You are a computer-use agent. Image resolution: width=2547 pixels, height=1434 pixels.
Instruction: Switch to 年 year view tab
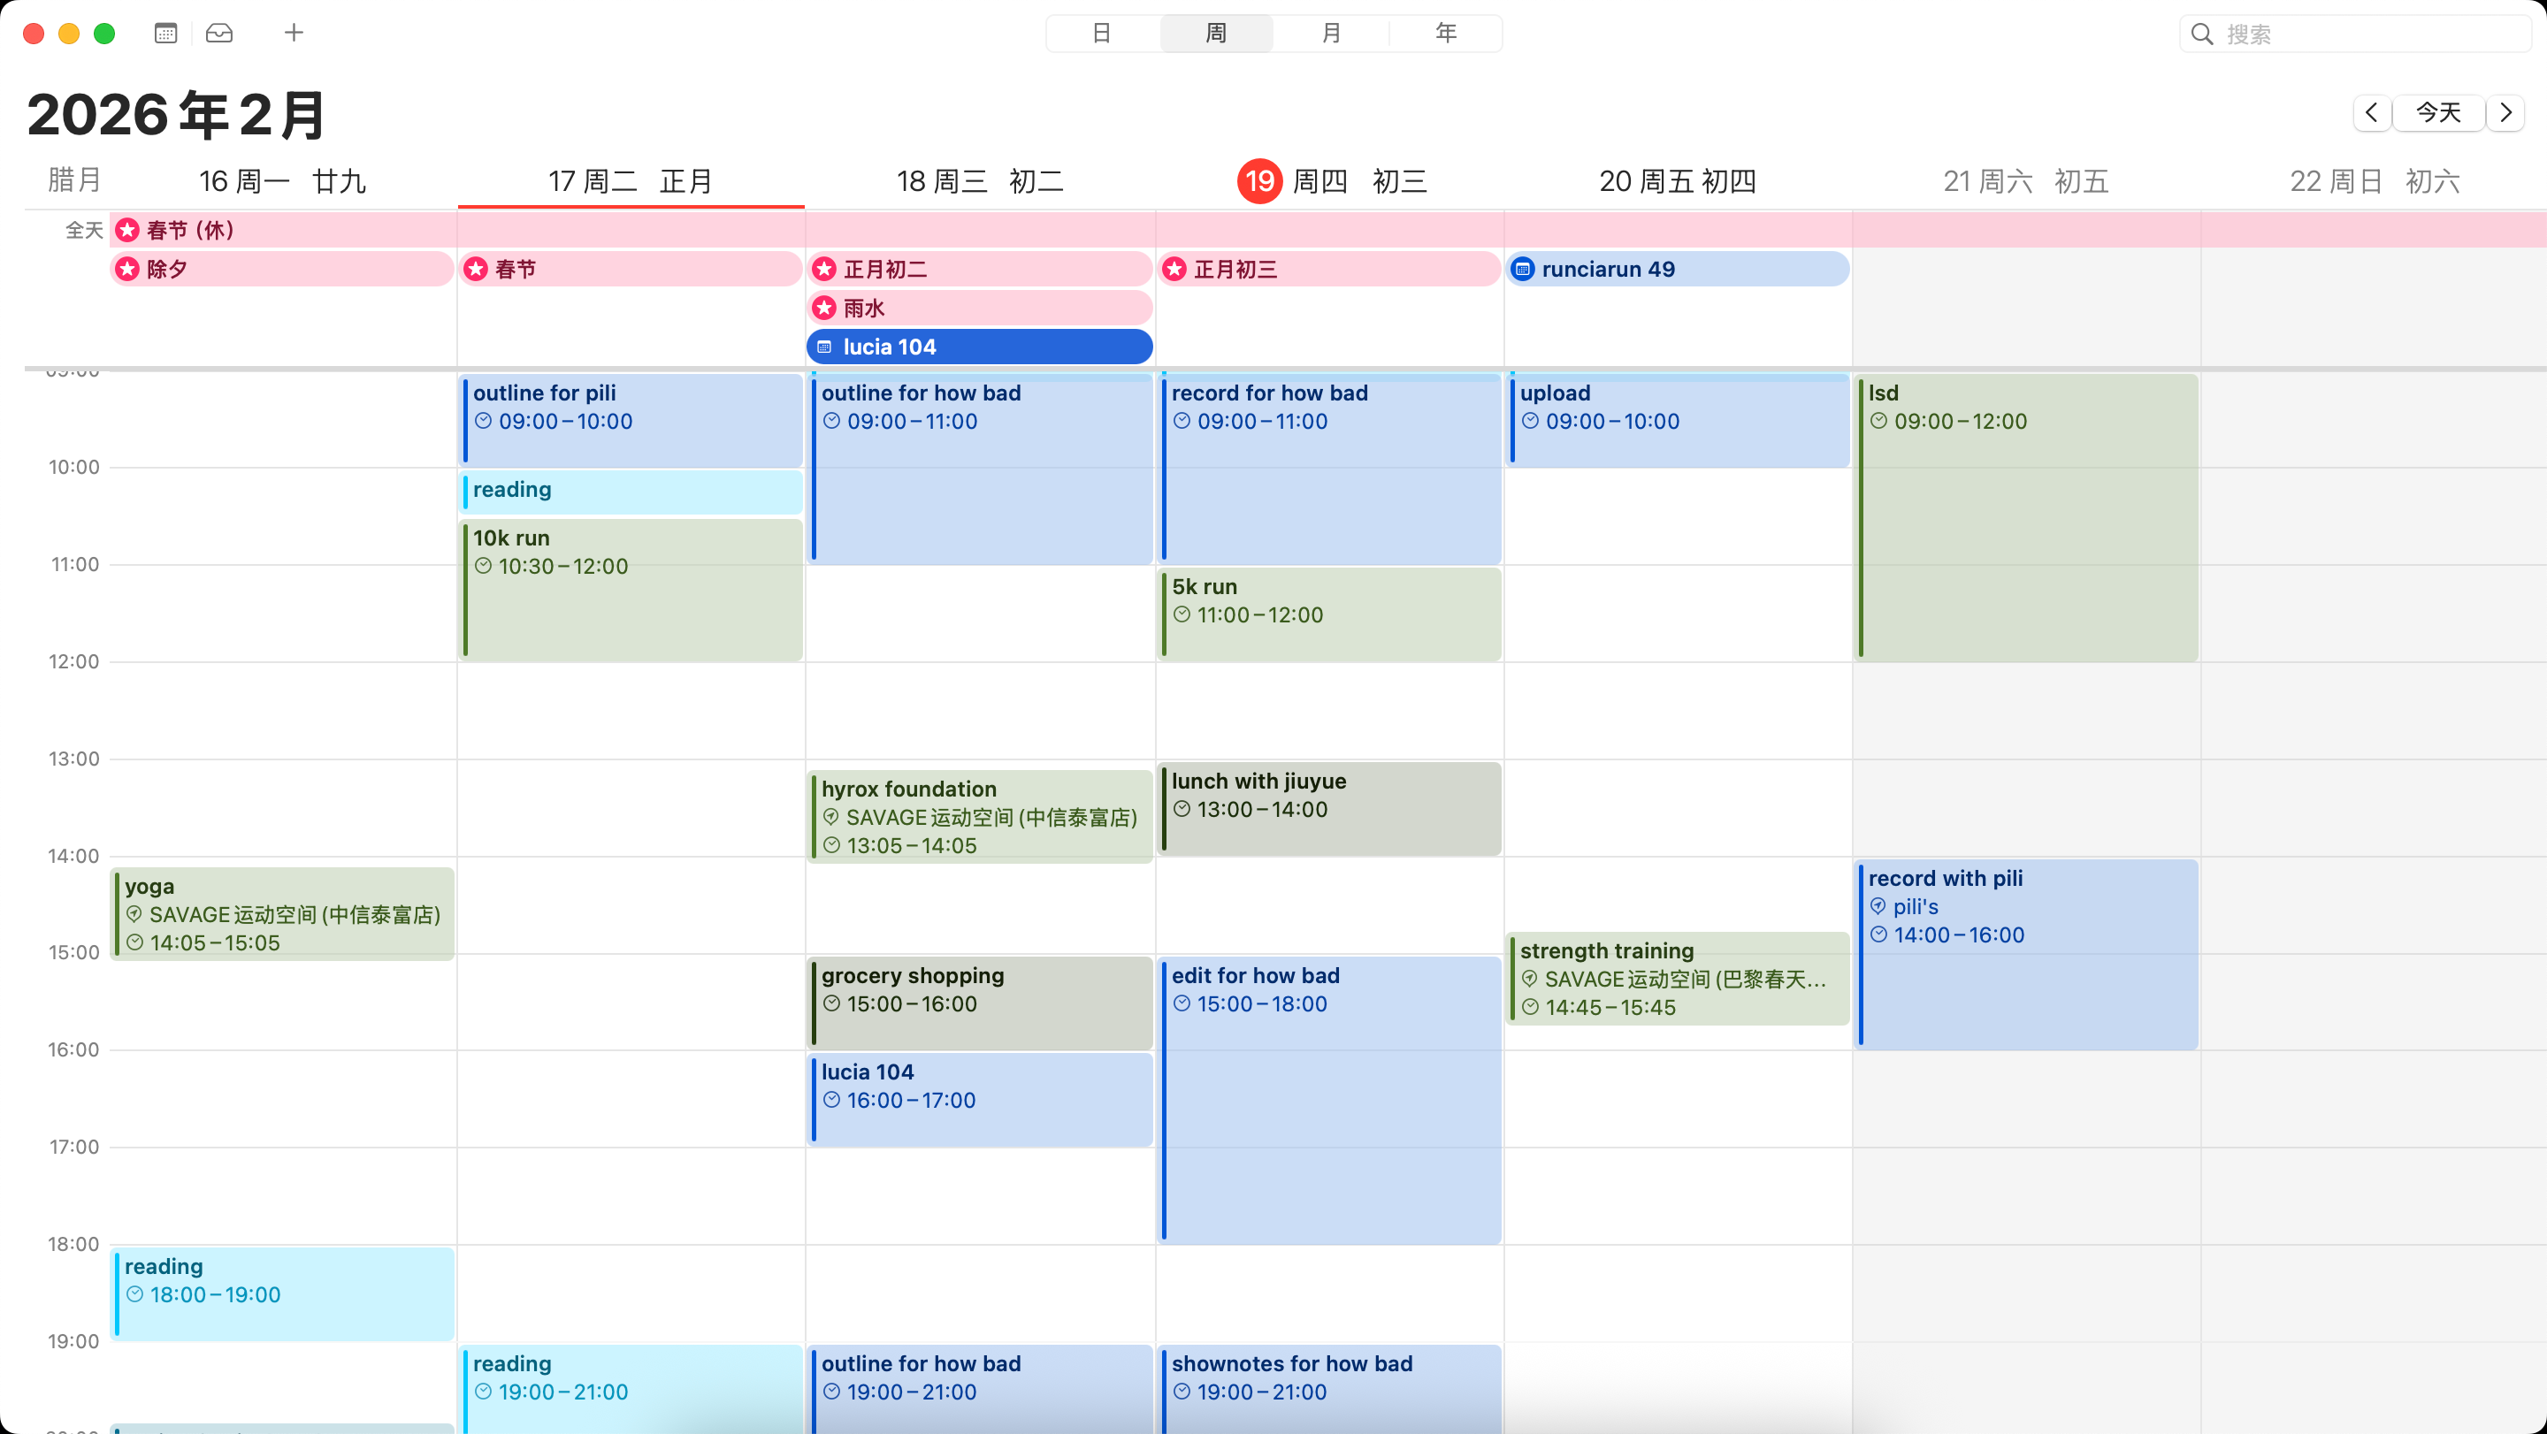[1446, 33]
